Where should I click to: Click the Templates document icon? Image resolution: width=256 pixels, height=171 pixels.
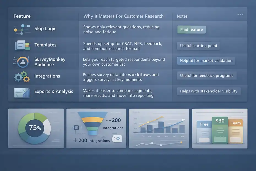pos(21,45)
